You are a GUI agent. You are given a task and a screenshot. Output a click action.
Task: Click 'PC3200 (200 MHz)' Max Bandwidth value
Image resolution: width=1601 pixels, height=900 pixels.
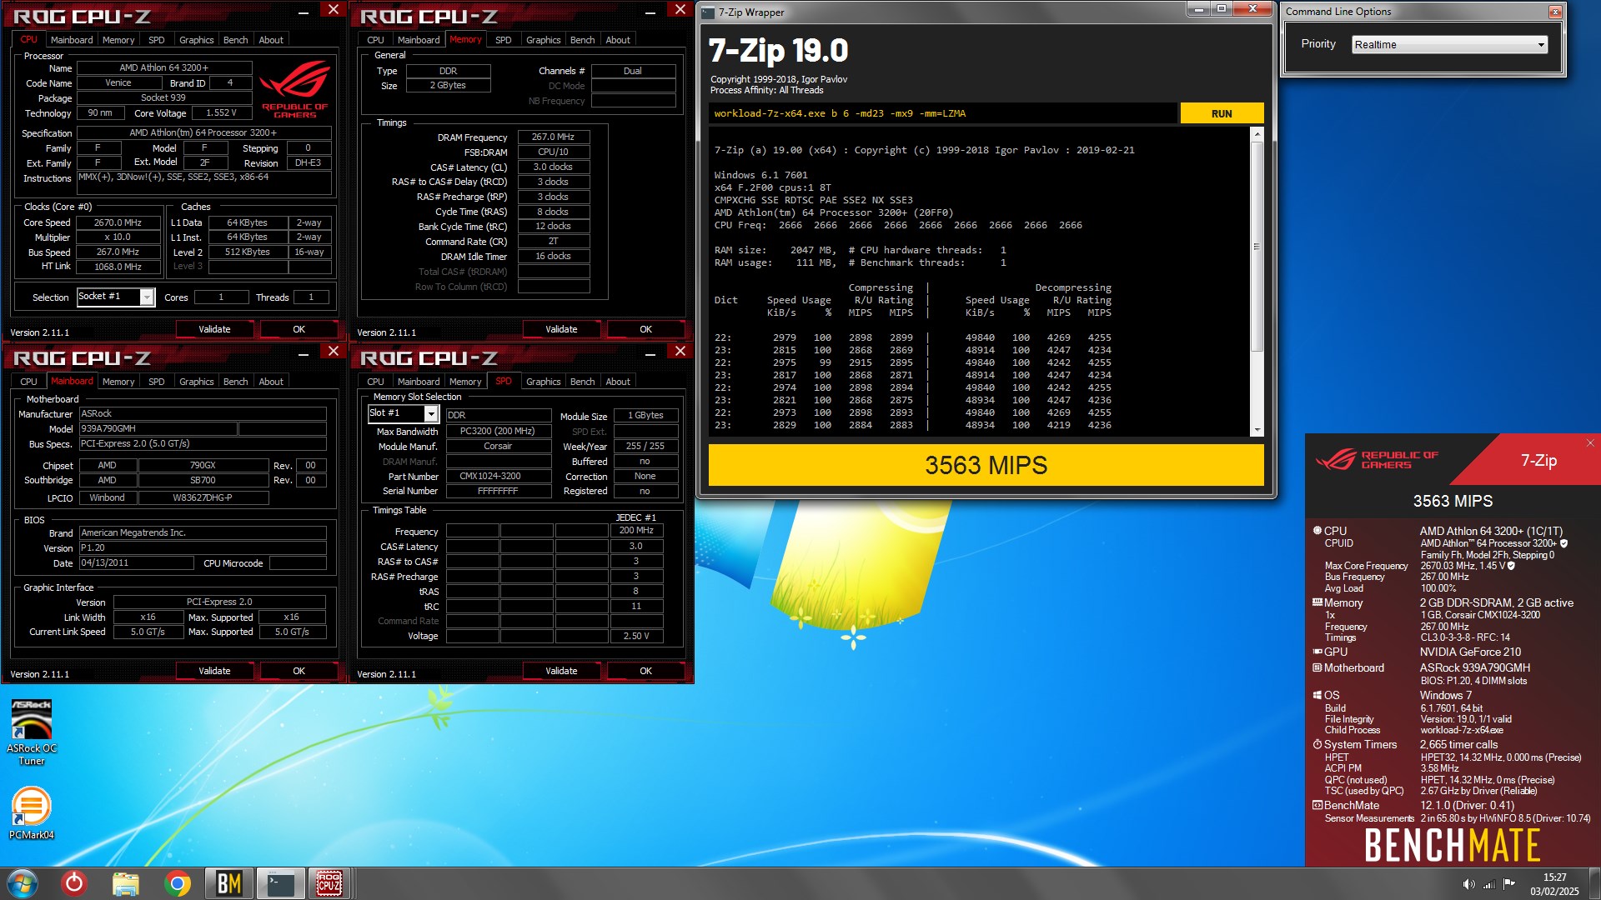click(499, 431)
